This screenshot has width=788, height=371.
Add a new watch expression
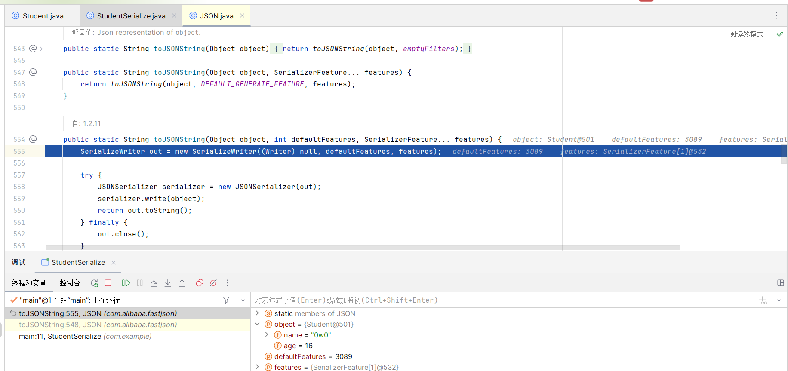point(763,300)
